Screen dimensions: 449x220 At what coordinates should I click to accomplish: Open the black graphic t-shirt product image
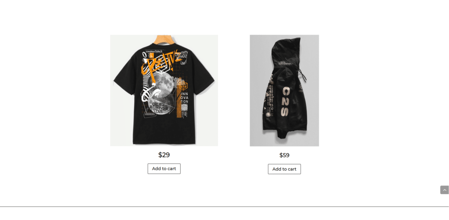coord(164,91)
